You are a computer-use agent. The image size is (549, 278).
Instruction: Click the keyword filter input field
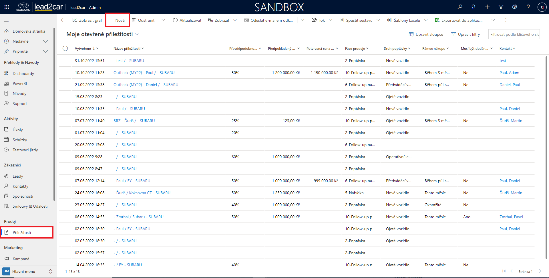(514, 34)
